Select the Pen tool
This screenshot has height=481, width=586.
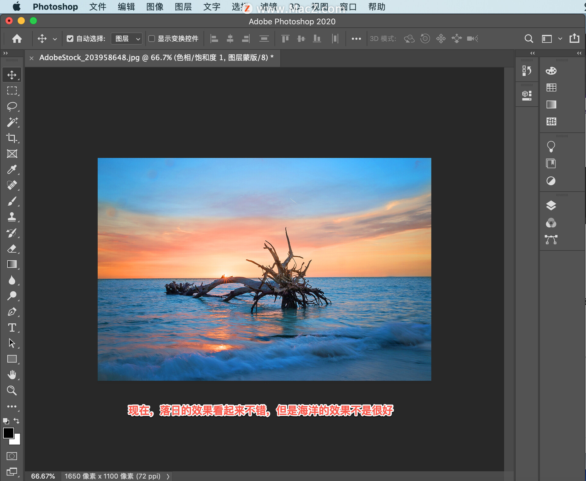12,312
